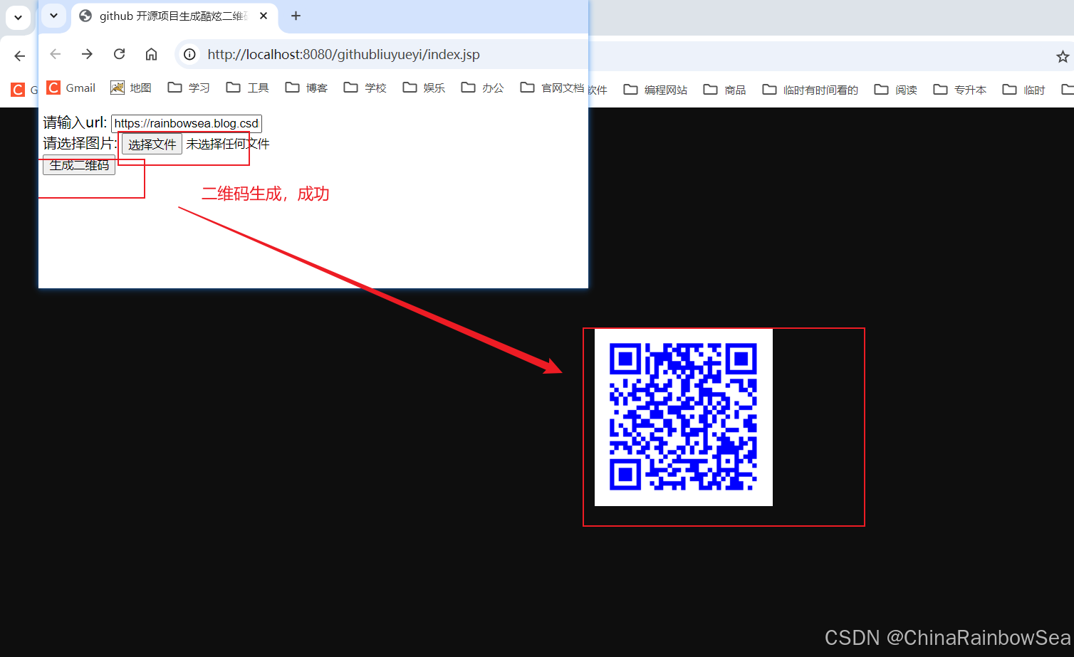
Task: Go back using the inner window arrow
Action: coord(56,54)
